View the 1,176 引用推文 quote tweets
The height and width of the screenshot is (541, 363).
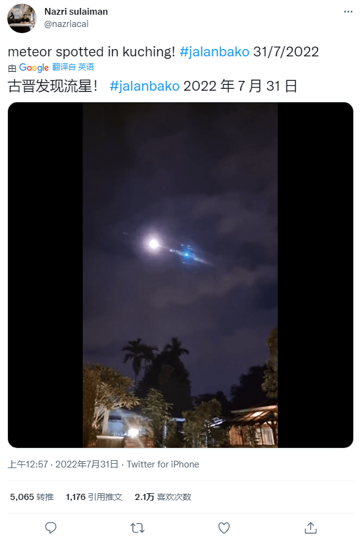[94, 497]
